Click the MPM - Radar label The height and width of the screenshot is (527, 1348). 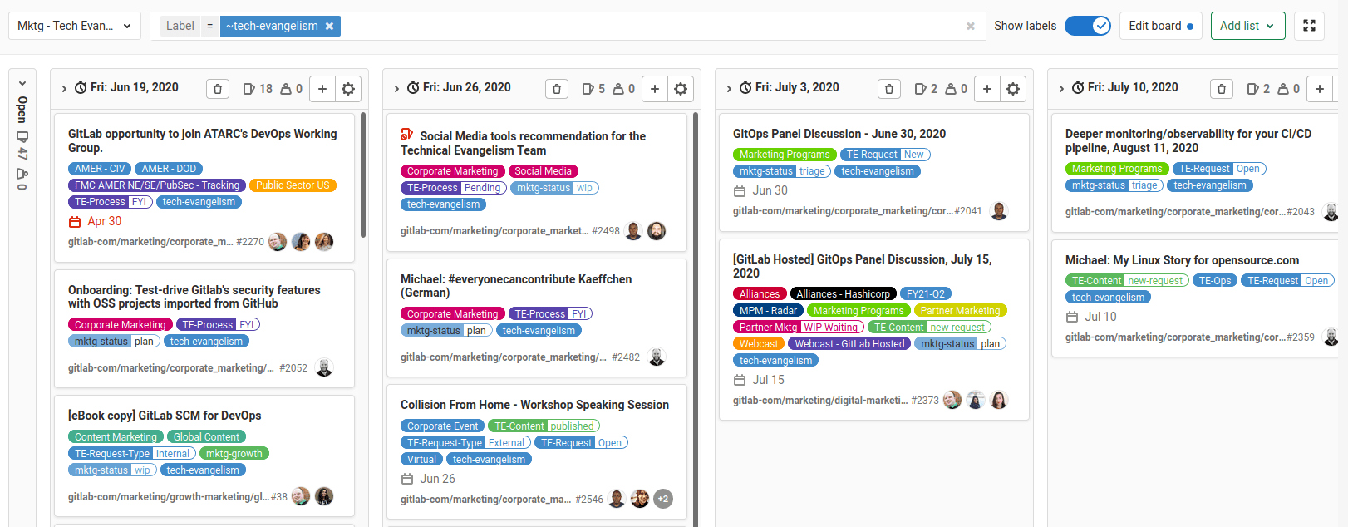click(x=768, y=311)
